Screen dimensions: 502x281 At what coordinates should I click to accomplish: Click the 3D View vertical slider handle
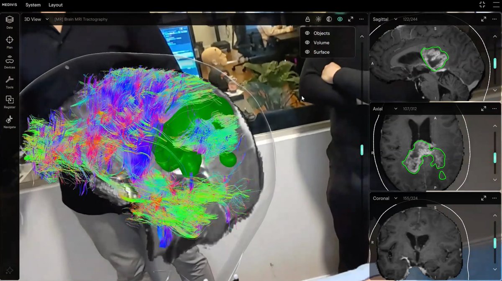tap(362, 150)
